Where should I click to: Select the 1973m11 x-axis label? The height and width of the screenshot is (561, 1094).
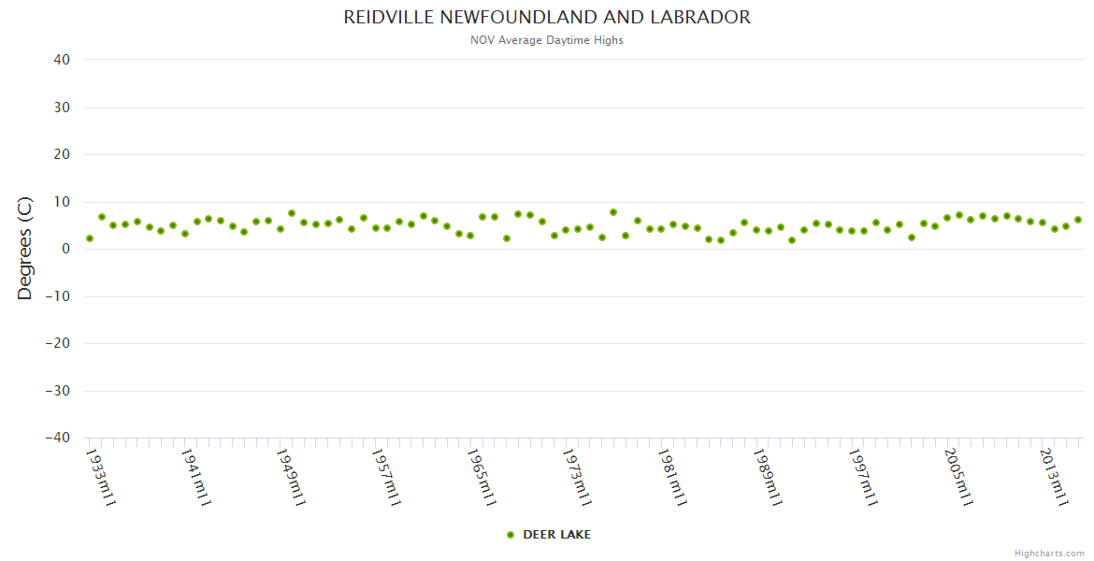coord(578,478)
